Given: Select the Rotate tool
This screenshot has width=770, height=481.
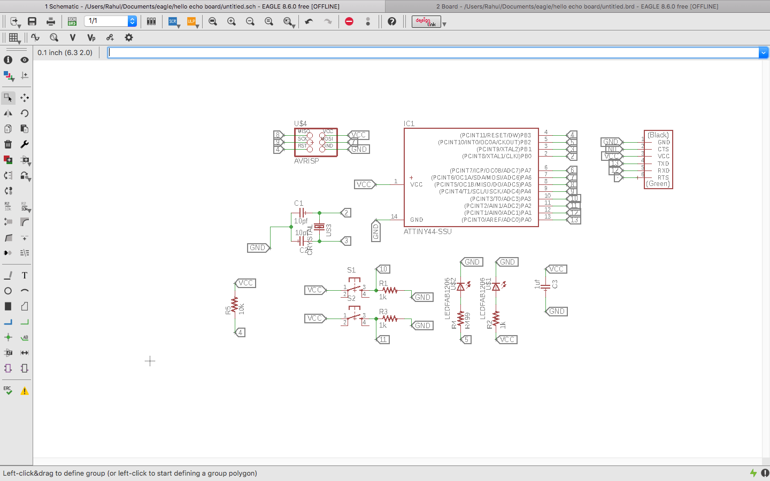Looking at the screenshot, I should 25,113.
